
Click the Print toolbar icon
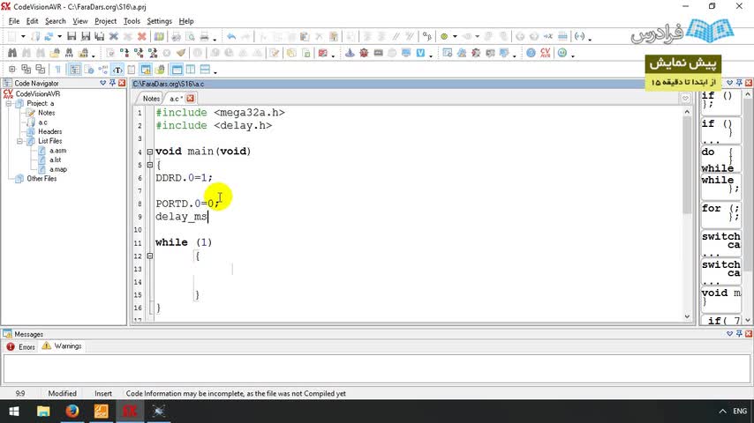point(204,36)
